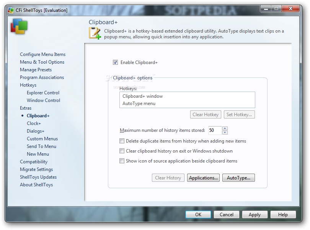Viewport: 310px width, 230px height.
Task: Click the Set Hotkey... button
Action: coord(239,115)
